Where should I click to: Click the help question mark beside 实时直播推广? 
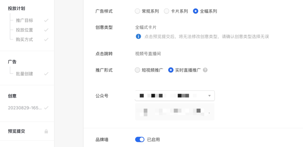point(205,70)
